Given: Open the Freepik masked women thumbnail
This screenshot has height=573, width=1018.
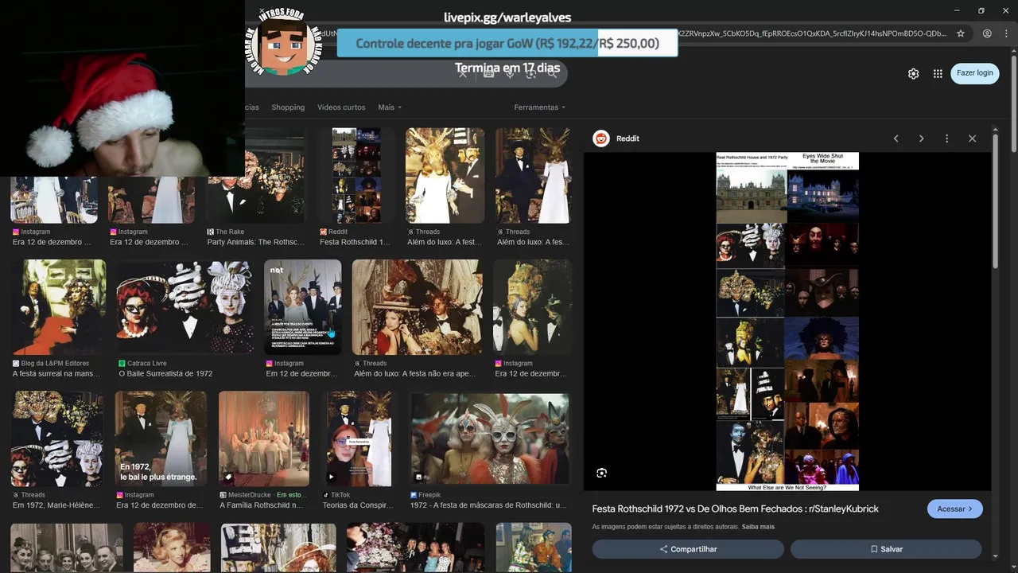Looking at the screenshot, I should click(490, 439).
